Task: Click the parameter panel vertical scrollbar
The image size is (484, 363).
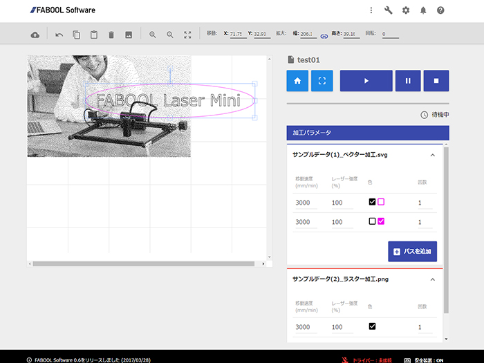Action: pyautogui.click(x=446, y=230)
